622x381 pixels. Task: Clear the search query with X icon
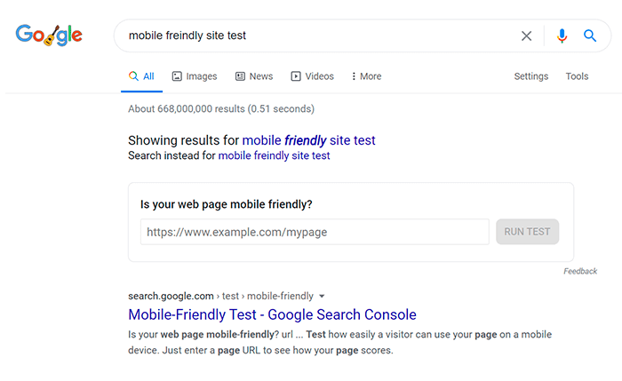tap(526, 36)
